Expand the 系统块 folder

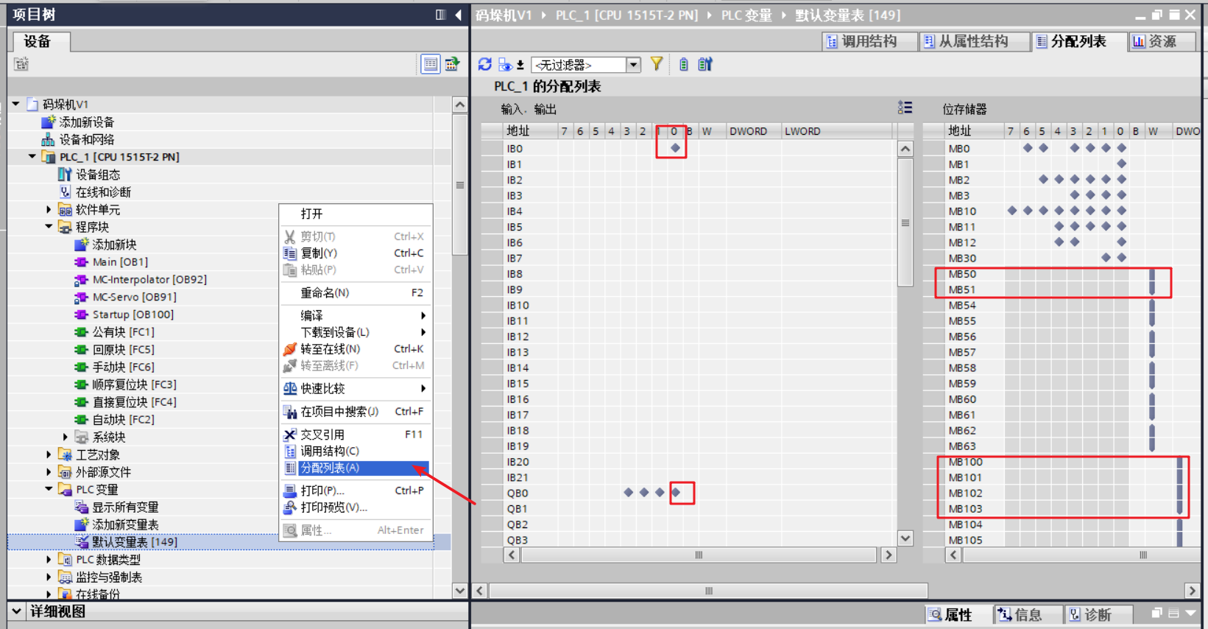[x=66, y=438]
